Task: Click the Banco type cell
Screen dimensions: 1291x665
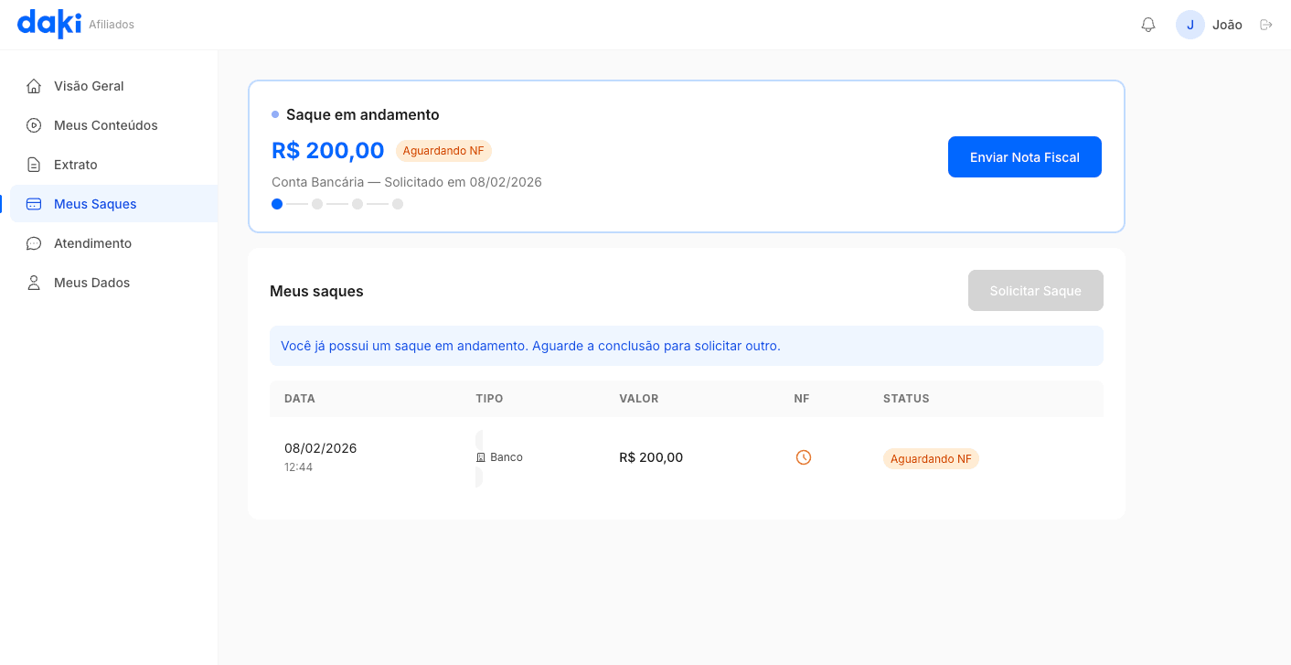Action: [499, 457]
